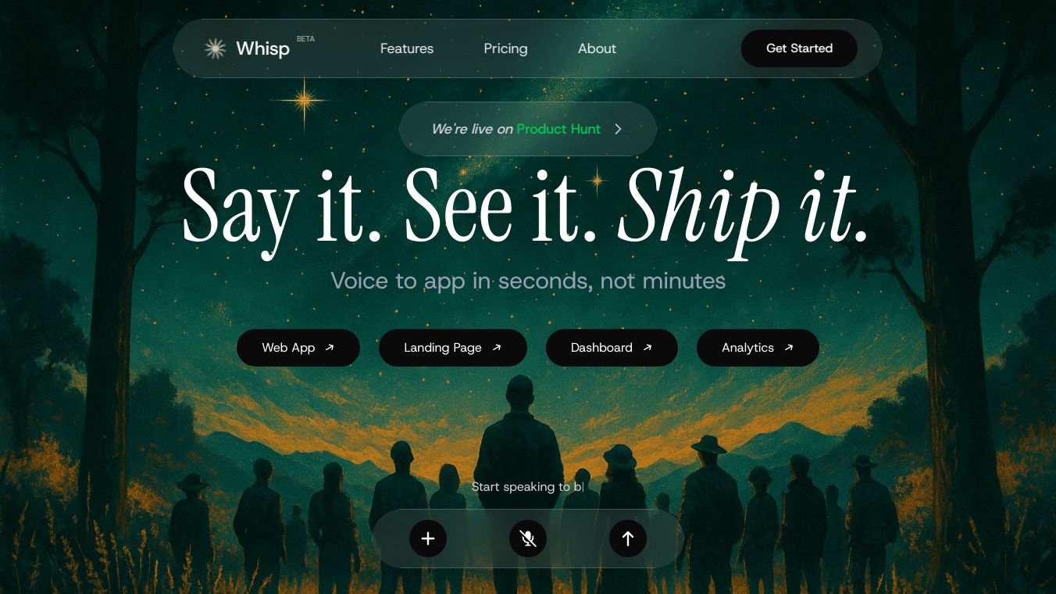Click the Whisp starburst logo icon
This screenshot has width=1056, height=594.
[x=215, y=48]
